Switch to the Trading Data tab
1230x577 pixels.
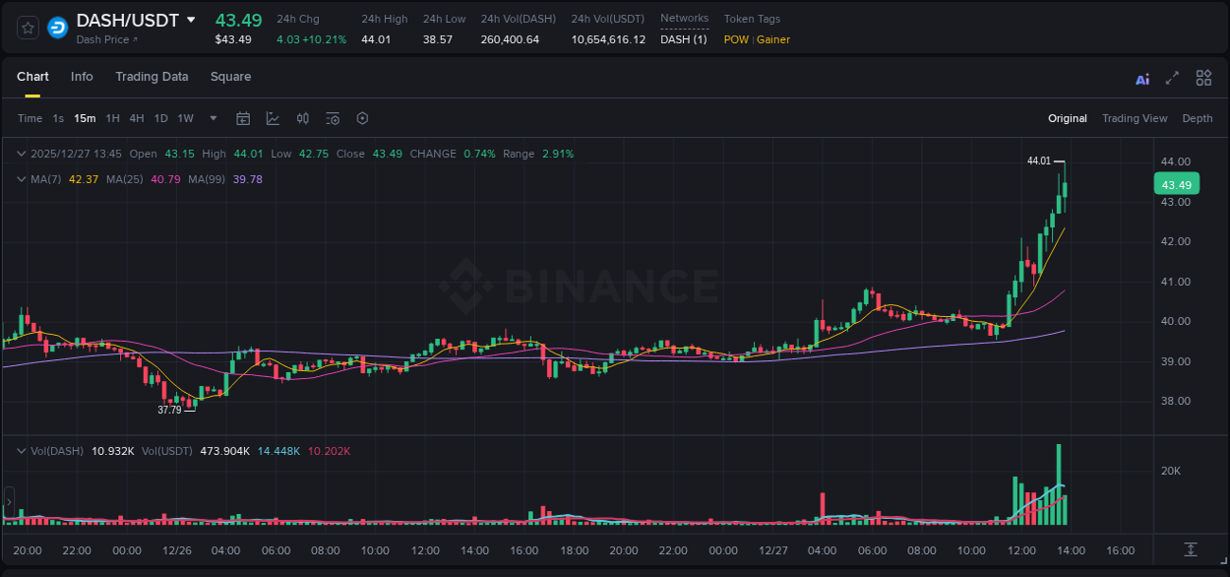click(152, 77)
